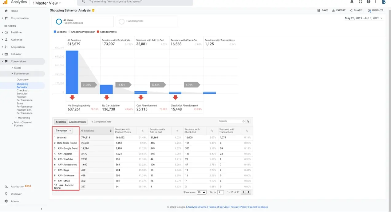
Task: Click the notifications bell icon
Action: (x=352, y=2)
